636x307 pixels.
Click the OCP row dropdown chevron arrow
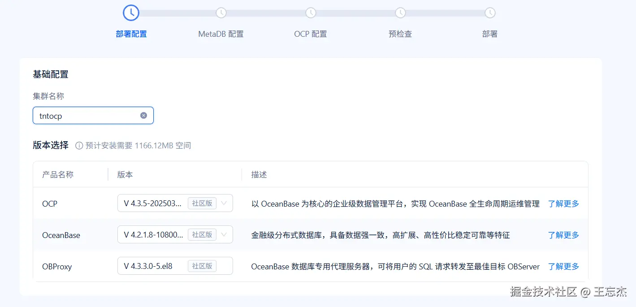224,203
